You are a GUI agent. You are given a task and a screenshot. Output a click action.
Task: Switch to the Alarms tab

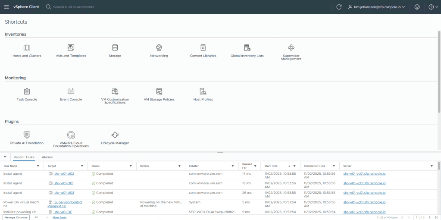tap(47, 157)
